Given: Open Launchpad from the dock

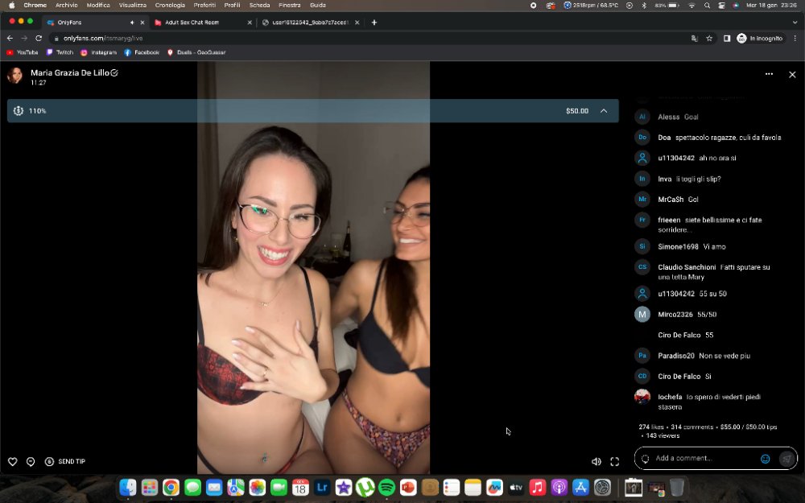Looking at the screenshot, I should [x=150, y=487].
